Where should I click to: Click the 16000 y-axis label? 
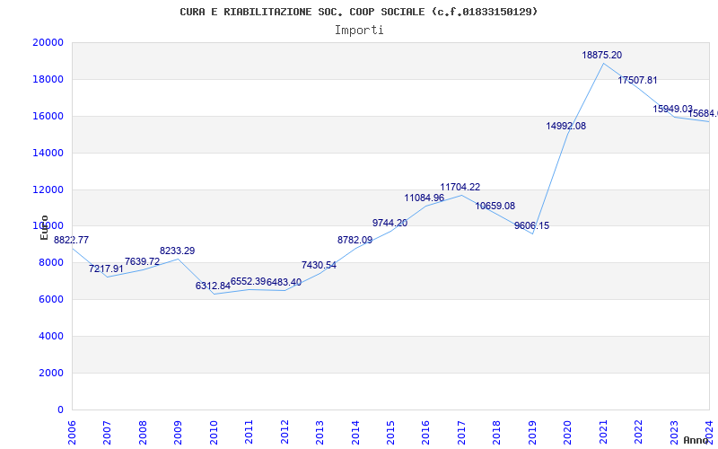48,117
